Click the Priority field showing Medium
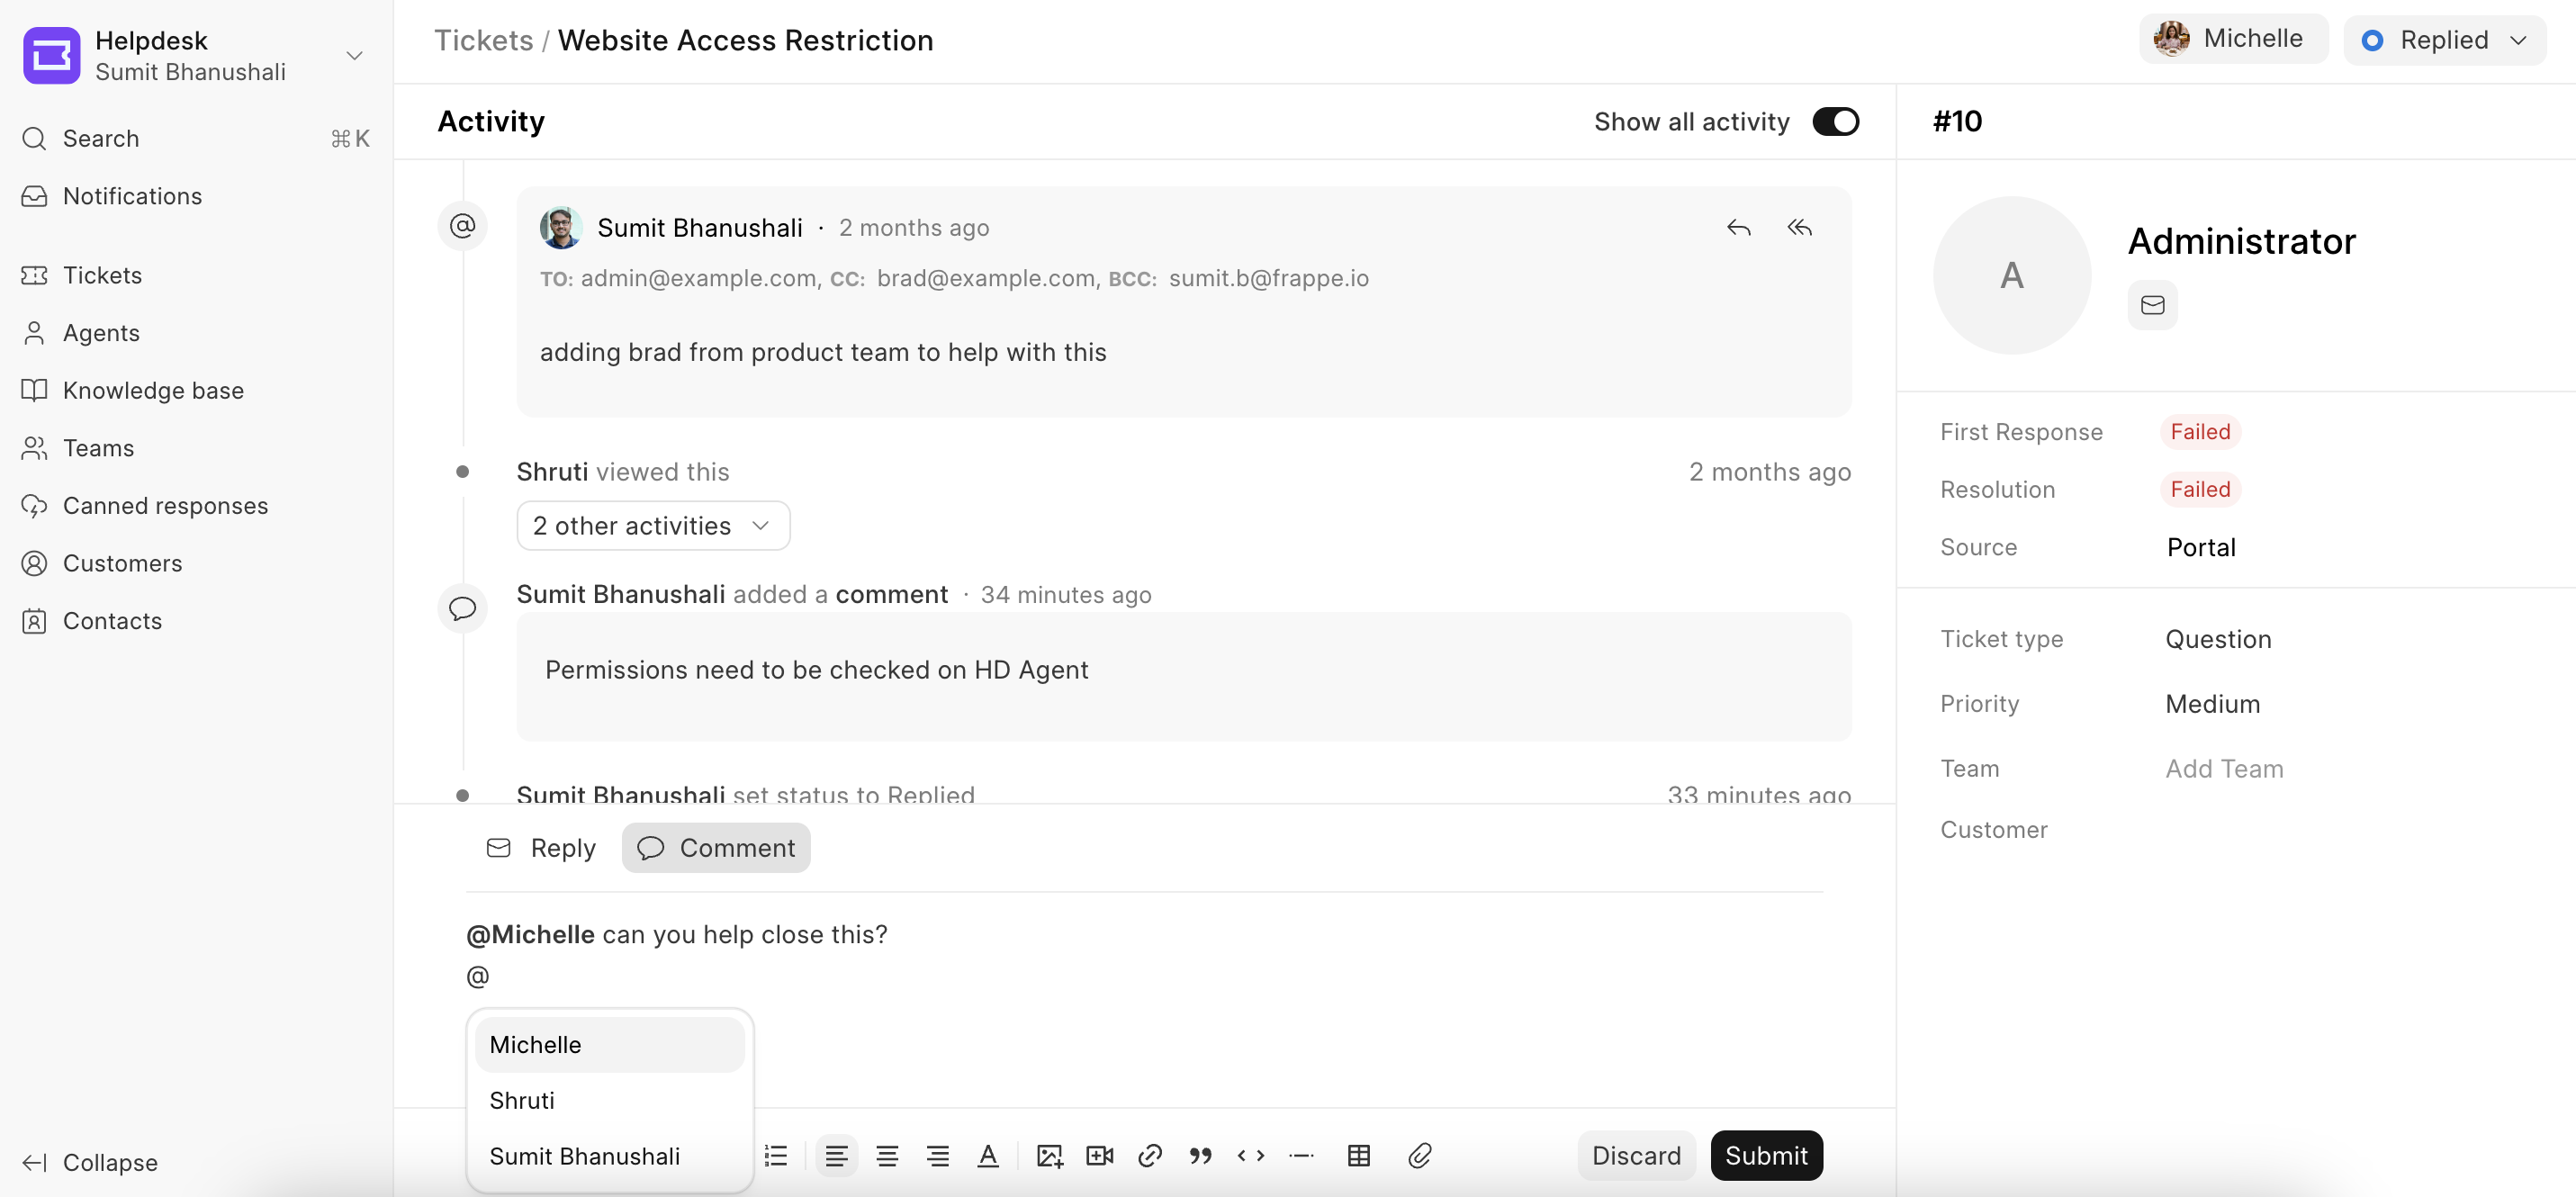Image resolution: width=2576 pixels, height=1197 pixels. tap(2211, 703)
